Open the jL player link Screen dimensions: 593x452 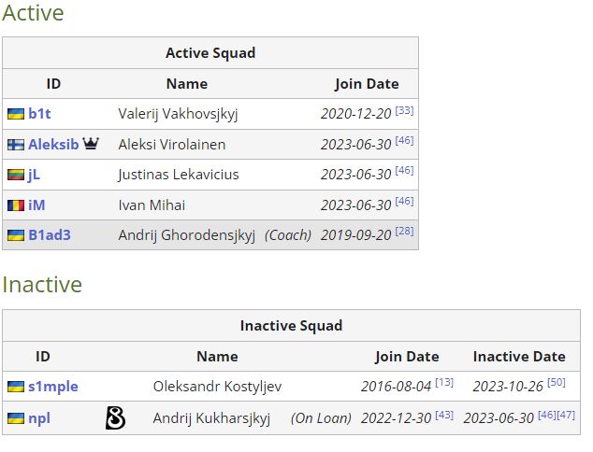[x=34, y=175]
